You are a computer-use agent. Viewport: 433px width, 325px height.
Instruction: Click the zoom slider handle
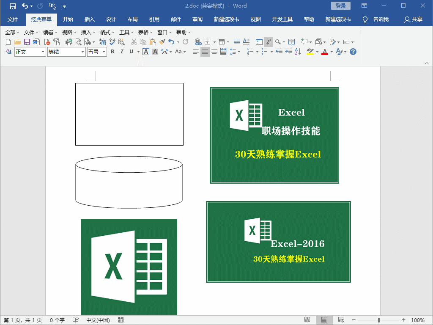(x=379, y=320)
